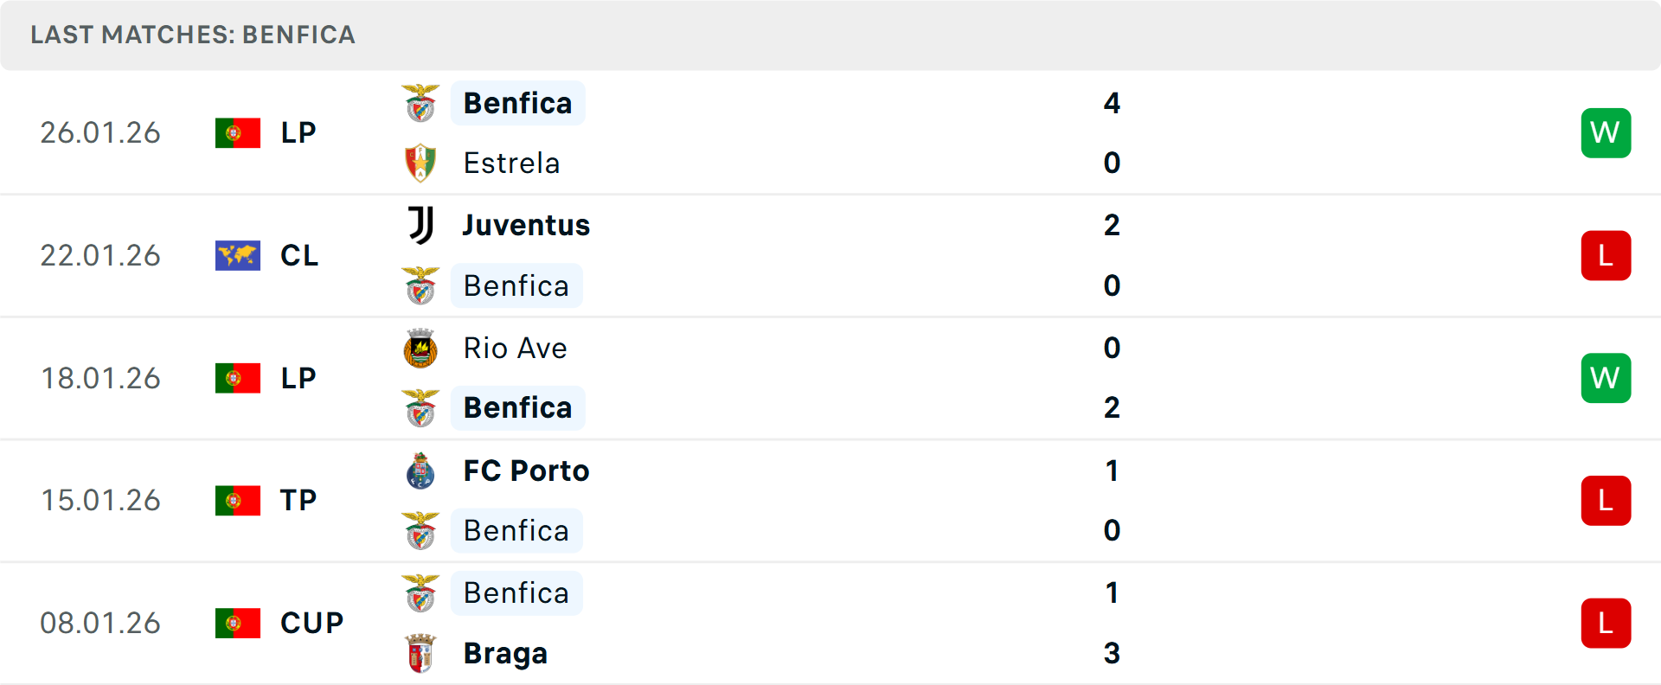The width and height of the screenshot is (1661, 685).
Task: Open the Rio Ave crest icon
Action: pos(420,348)
